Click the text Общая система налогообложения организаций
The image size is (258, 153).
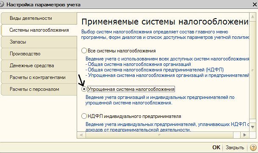[x=139, y=64]
